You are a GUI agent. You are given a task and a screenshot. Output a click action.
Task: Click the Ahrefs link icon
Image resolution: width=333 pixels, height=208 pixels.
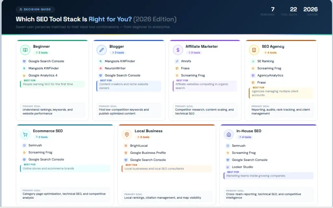(177, 61)
